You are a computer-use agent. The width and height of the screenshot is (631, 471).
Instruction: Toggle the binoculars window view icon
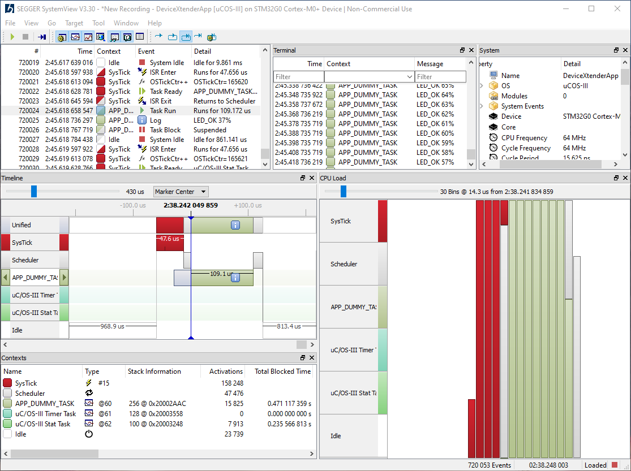pyautogui.click(x=114, y=37)
